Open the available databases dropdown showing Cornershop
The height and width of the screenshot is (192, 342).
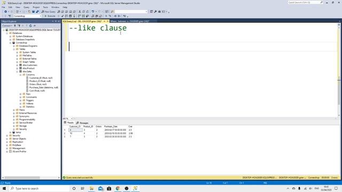tap(27, 16)
